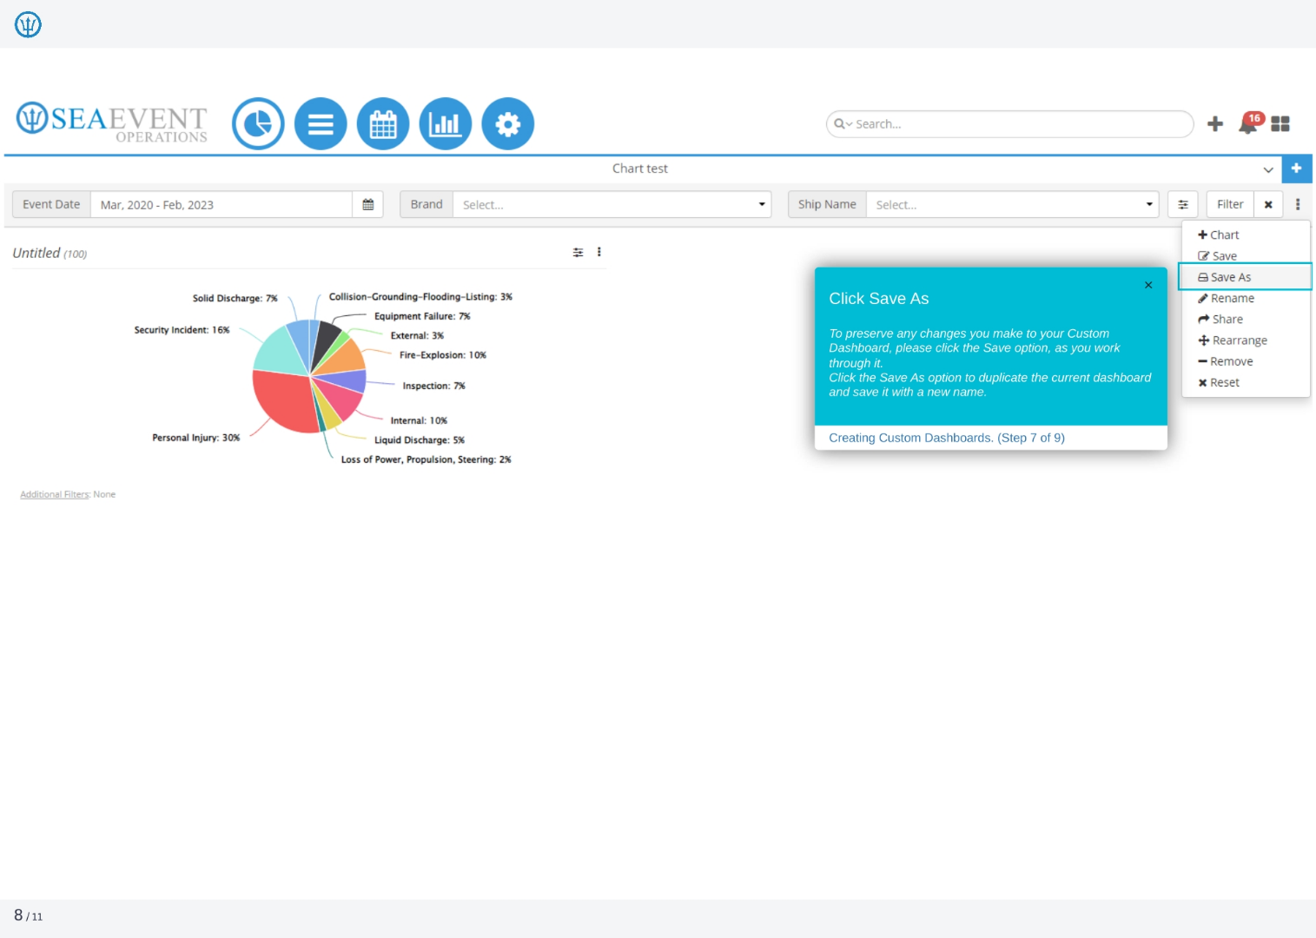Image resolution: width=1316 pixels, height=938 pixels.
Task: Click the Untitled chart title
Action: [36, 253]
